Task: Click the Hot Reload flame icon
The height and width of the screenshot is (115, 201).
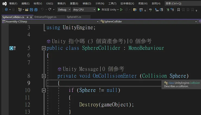Action: 126,10
